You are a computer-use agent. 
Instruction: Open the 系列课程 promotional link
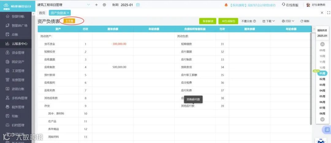tap(253, 5)
